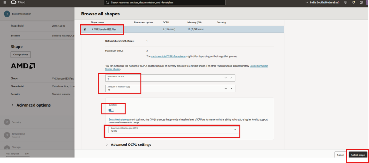Viewport: 369px width, 163px height.
Task: Open the hamburger navigation menu
Action: (x=5, y=3)
